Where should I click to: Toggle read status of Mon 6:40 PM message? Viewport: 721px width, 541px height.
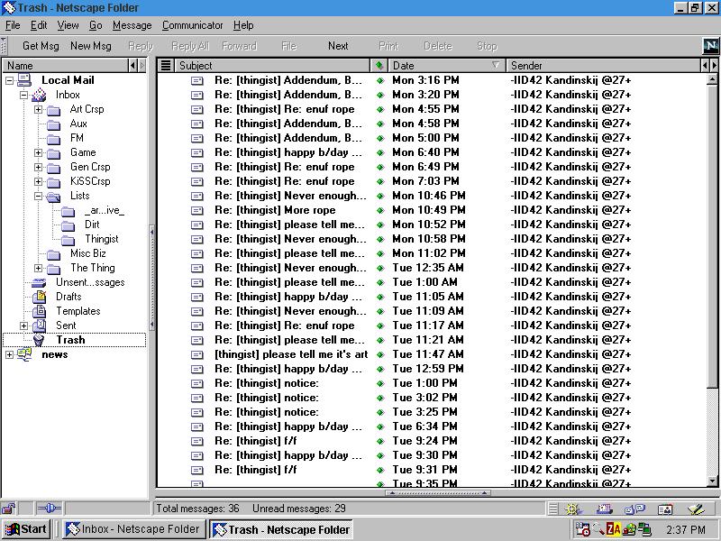click(x=379, y=152)
